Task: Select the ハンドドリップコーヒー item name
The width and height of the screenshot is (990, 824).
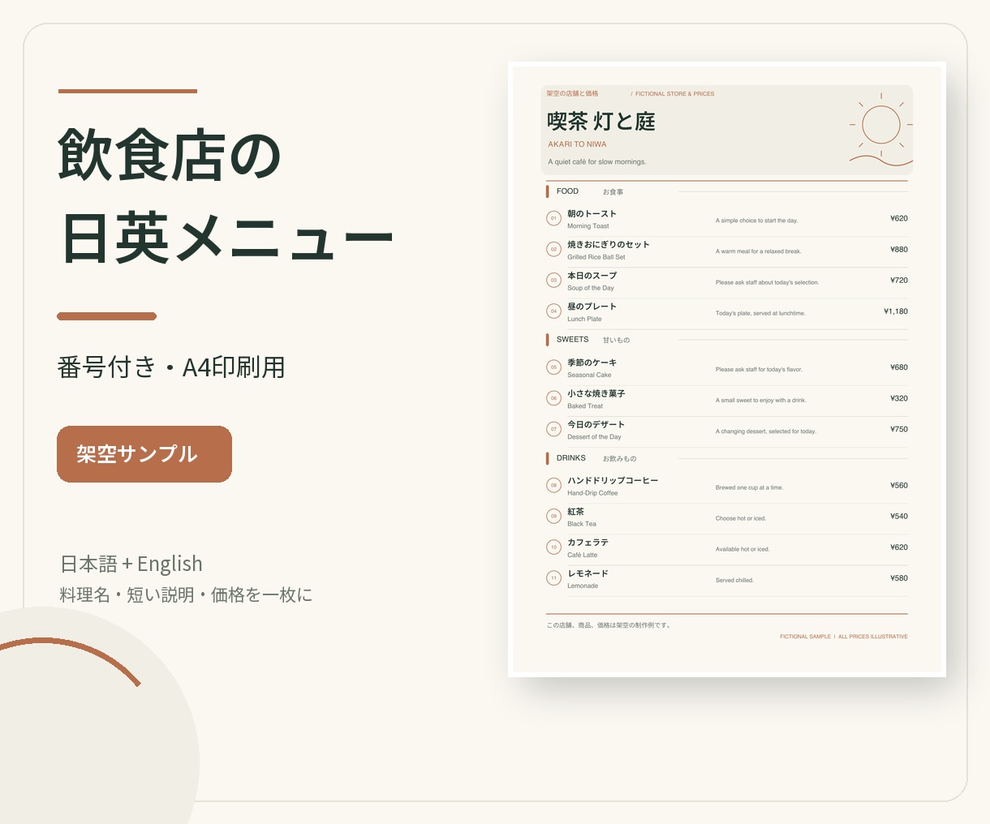Action: pos(613,481)
